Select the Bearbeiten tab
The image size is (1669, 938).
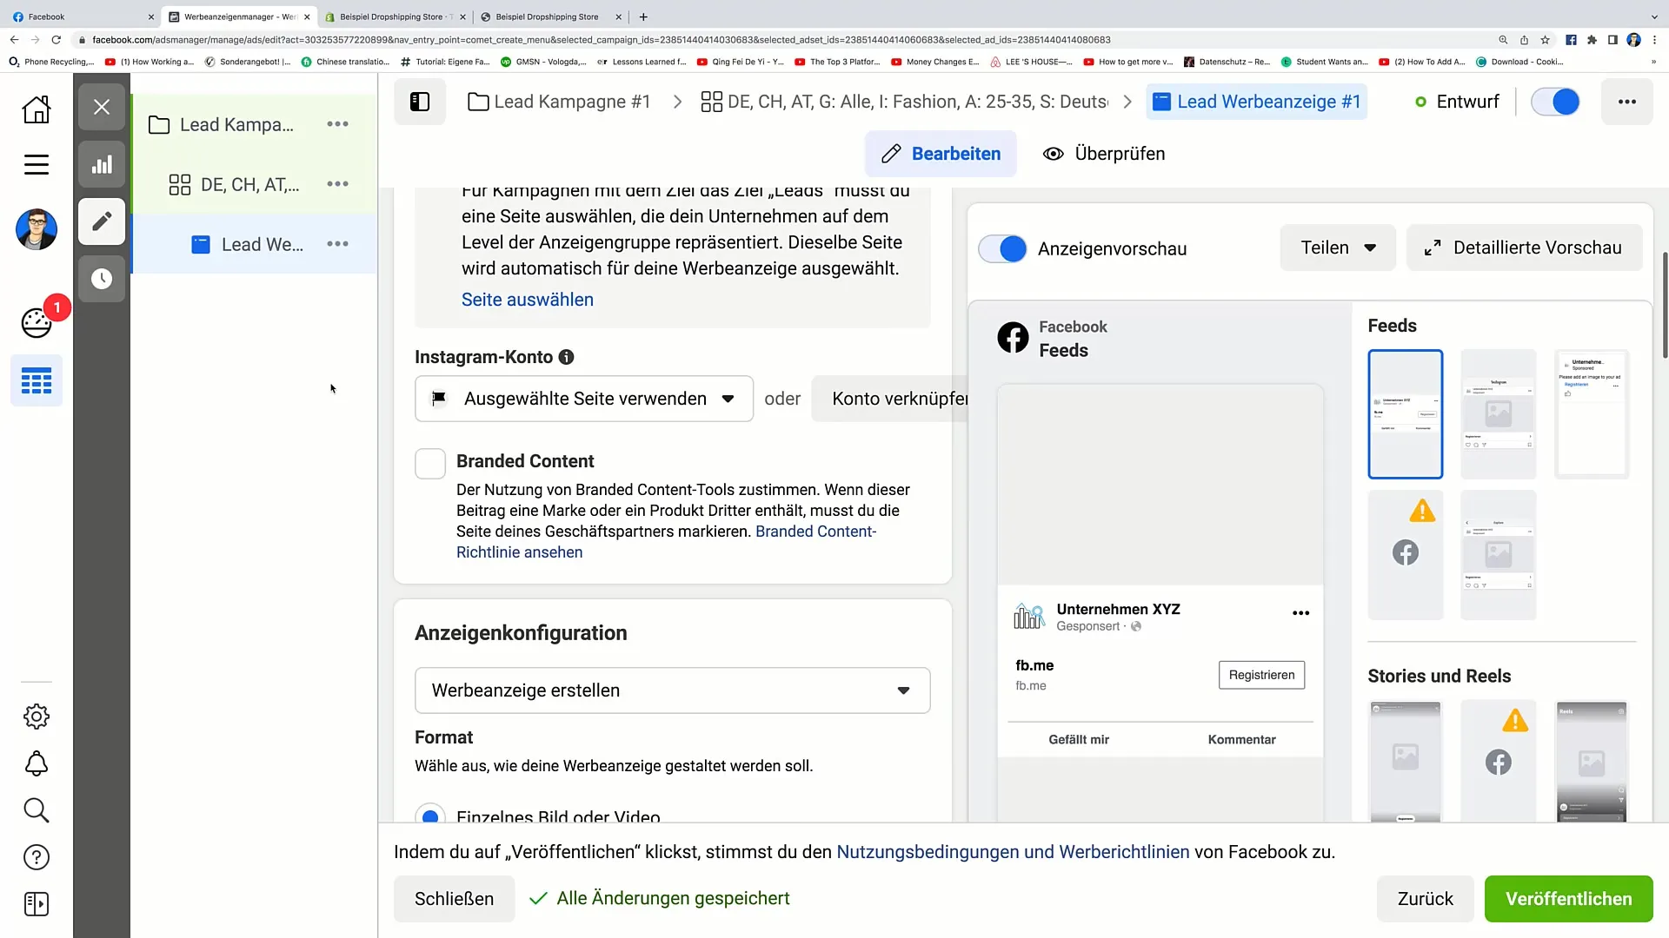click(x=941, y=154)
